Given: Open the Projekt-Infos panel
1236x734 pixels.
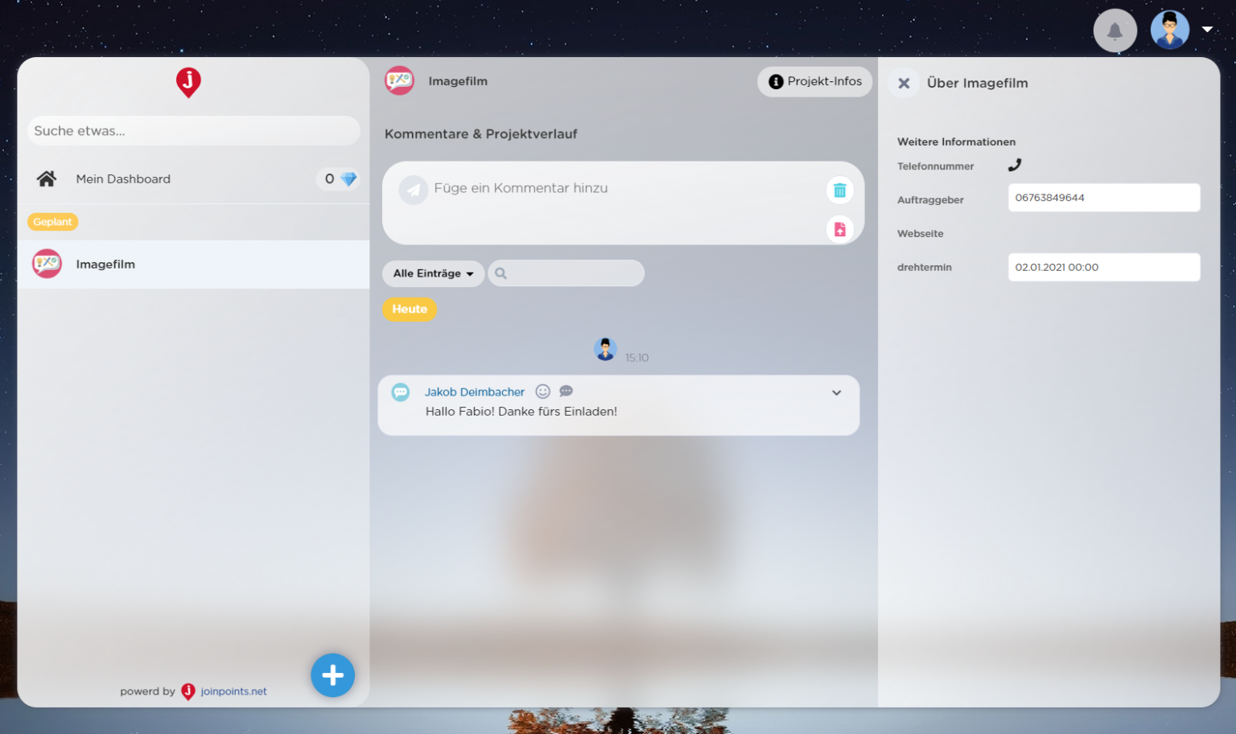Looking at the screenshot, I should pyautogui.click(x=814, y=81).
